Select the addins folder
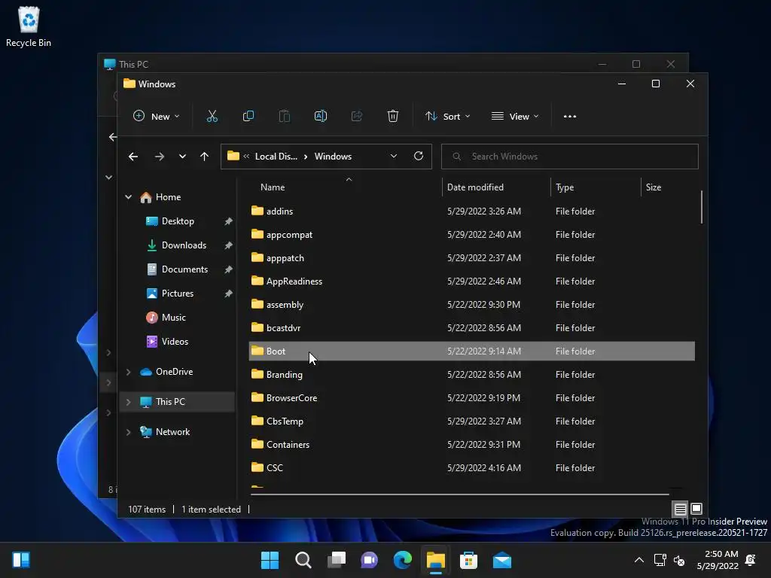The height and width of the screenshot is (578, 771). 471,211
